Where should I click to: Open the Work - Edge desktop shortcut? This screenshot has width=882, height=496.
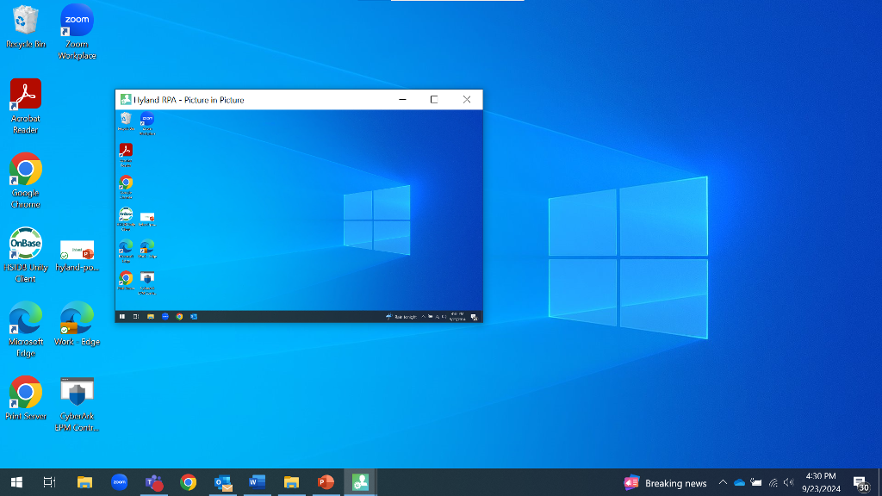tap(77, 319)
